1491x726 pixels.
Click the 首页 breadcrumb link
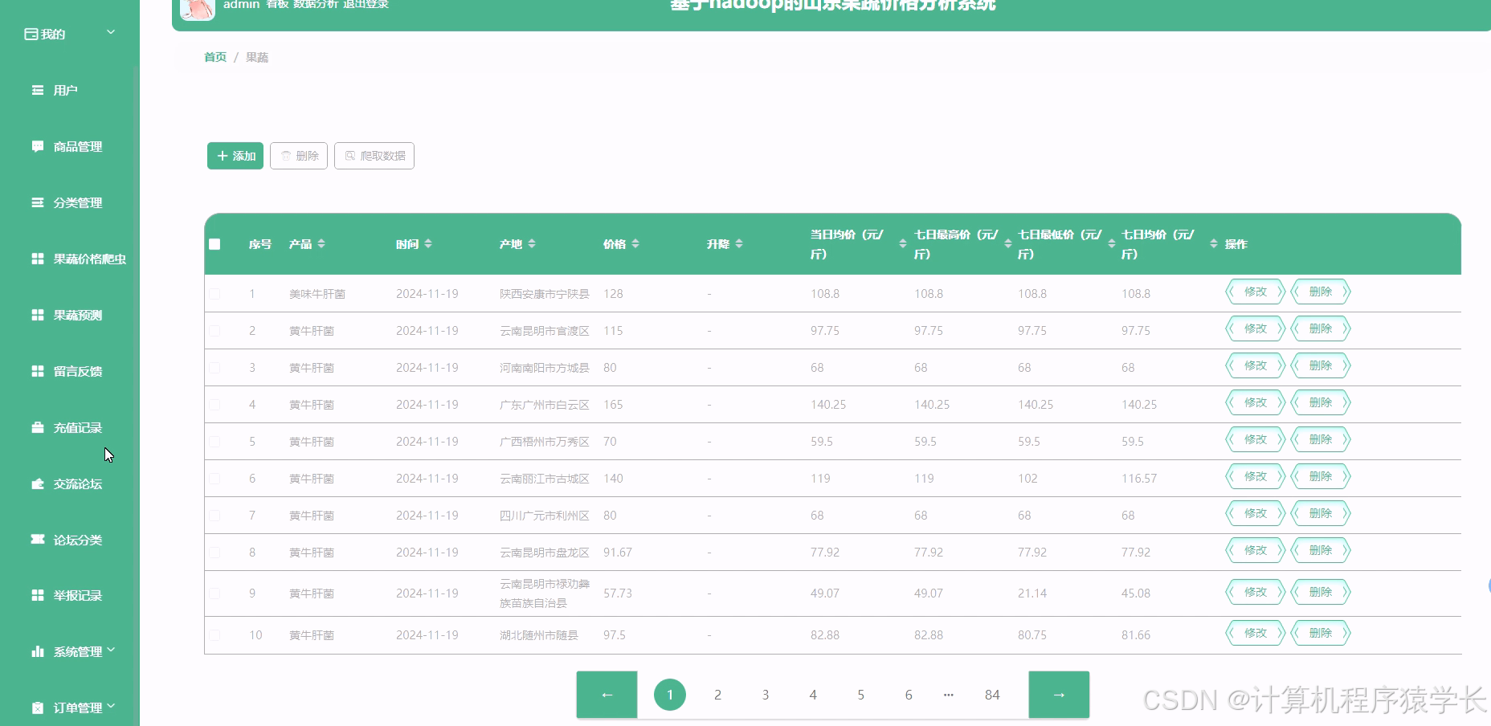coord(214,57)
